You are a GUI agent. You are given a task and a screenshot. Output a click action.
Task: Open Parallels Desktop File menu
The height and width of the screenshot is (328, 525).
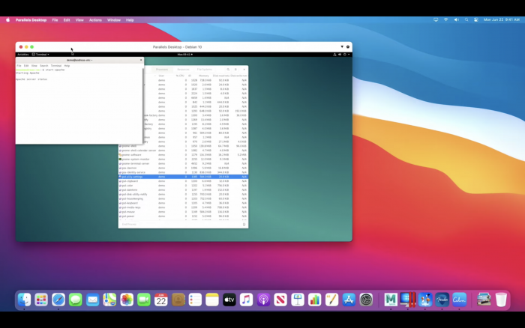coord(55,20)
